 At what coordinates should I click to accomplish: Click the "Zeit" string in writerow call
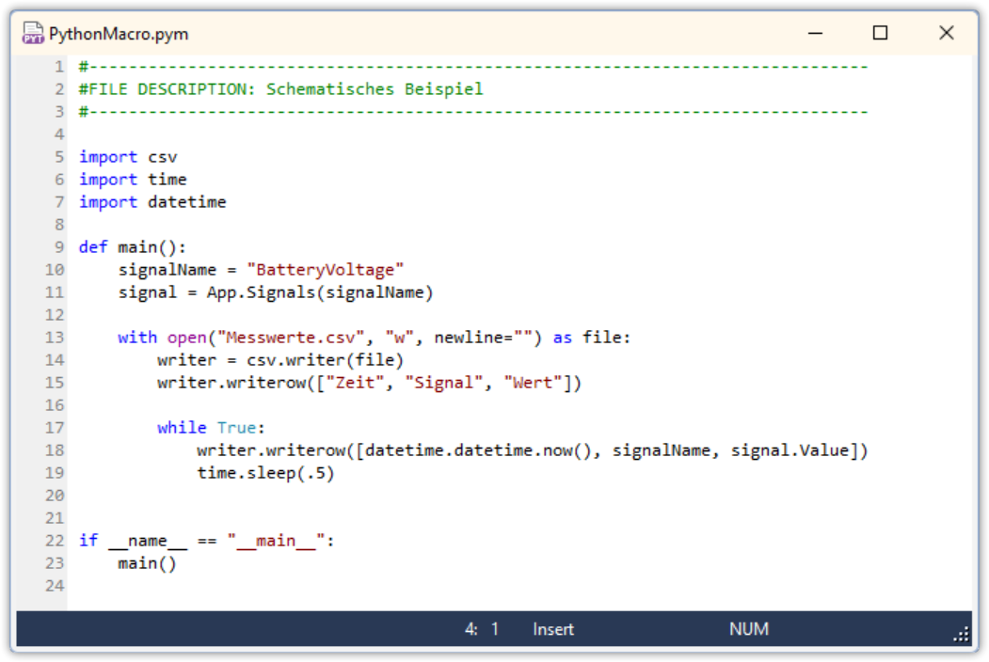355,383
